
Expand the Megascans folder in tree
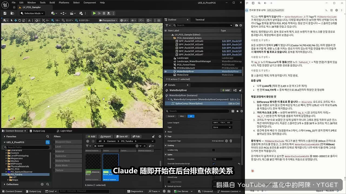(6, 158)
